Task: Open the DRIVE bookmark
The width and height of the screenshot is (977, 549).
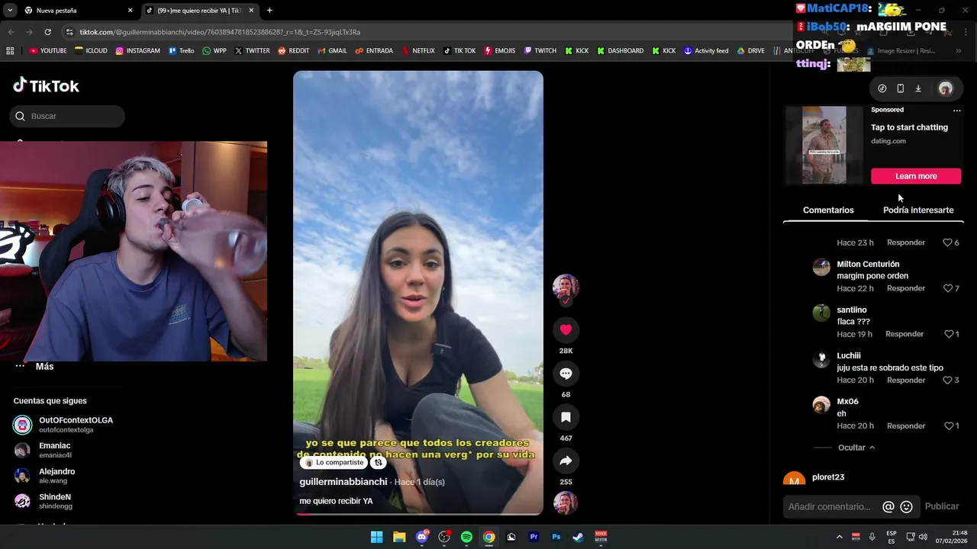Action: tap(751, 51)
